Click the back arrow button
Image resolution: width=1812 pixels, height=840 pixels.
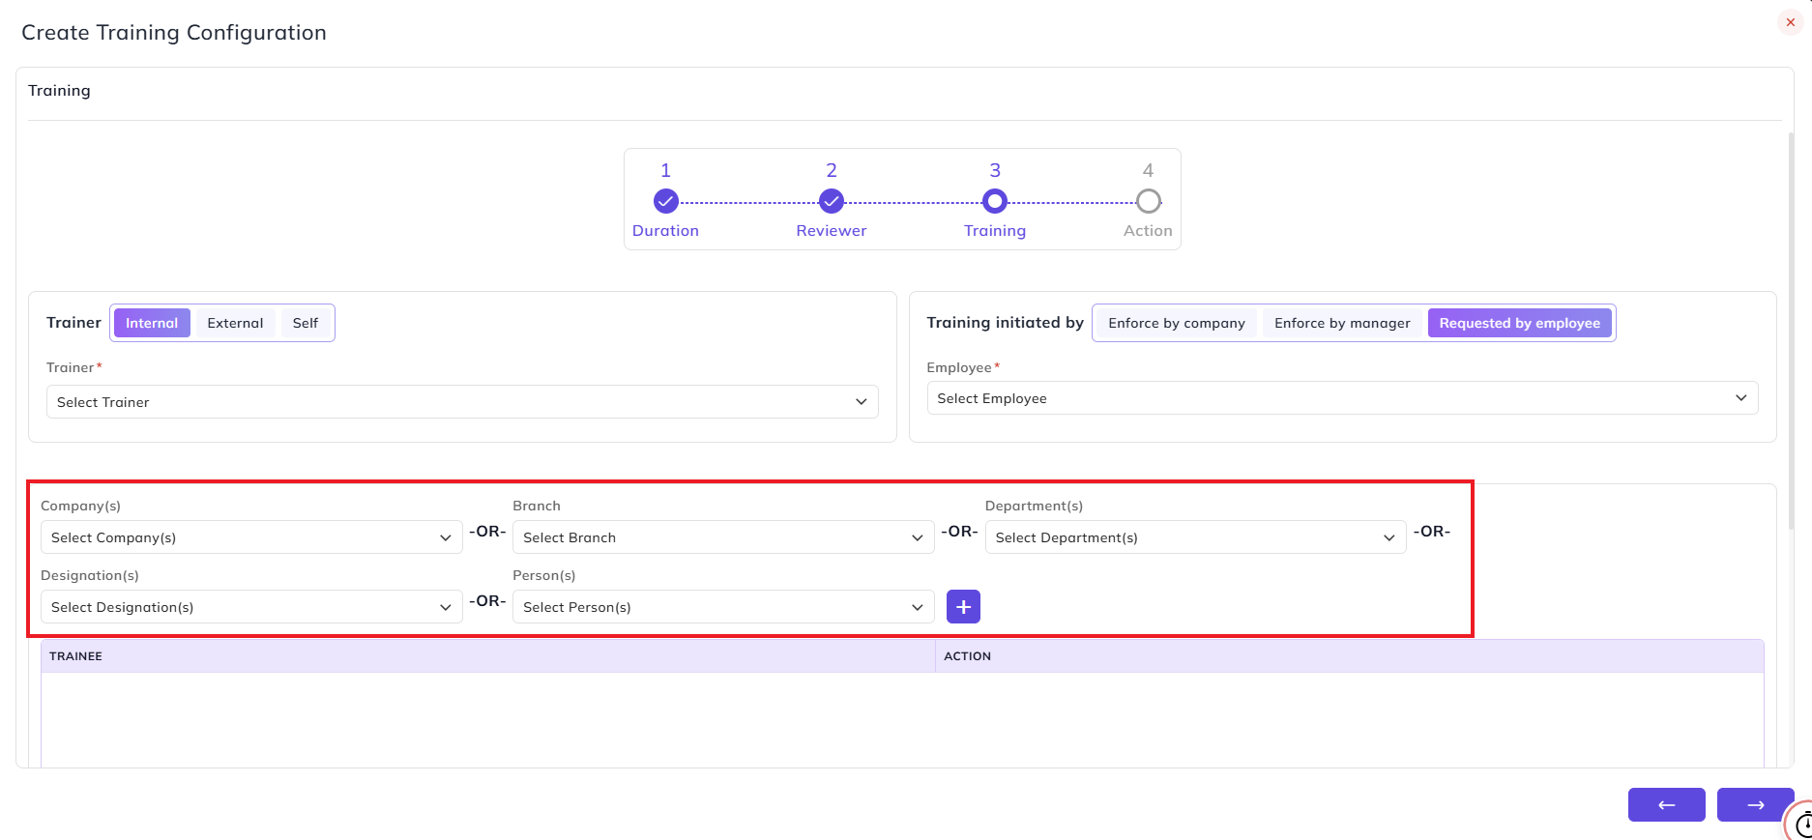[1666, 804]
